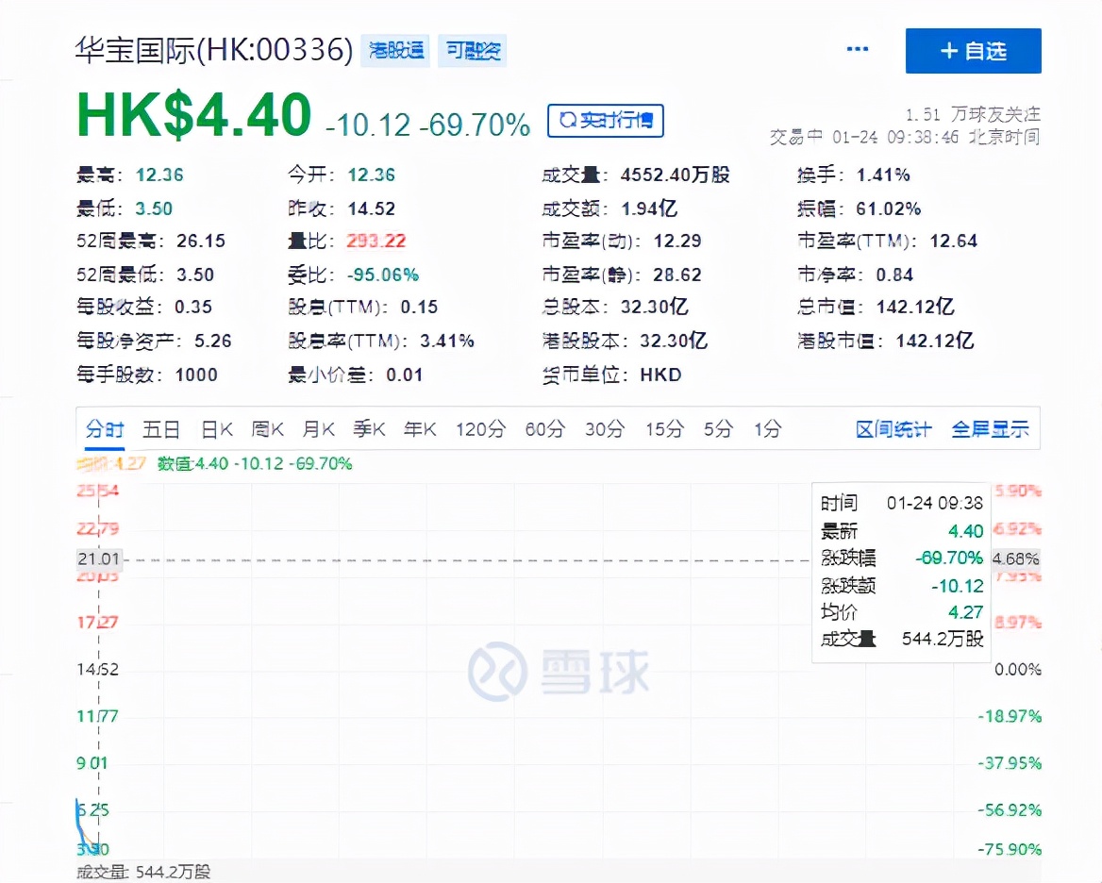Click the tooltip 均价 value 4.27
This screenshot has height=883, width=1102.
[965, 612]
